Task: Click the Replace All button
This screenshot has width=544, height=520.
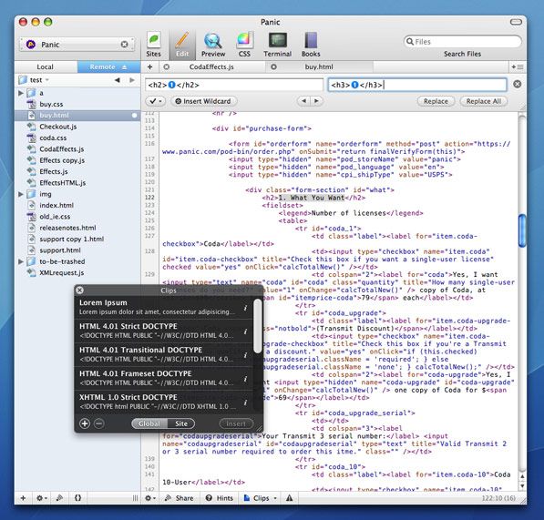Action: tap(483, 101)
